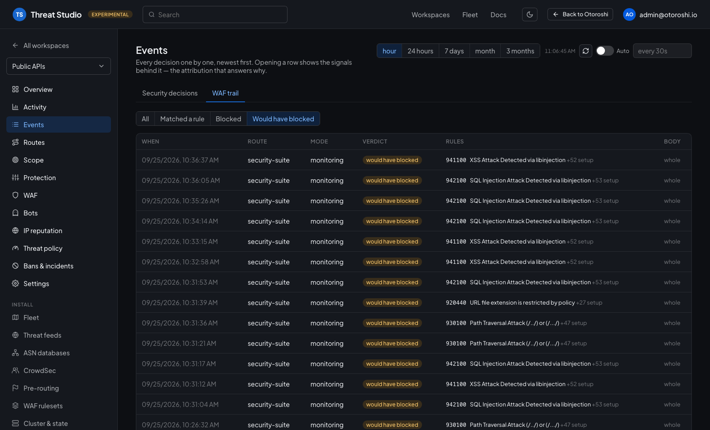Open WAF shield icon in sidebar
The image size is (710, 430).
15,195
